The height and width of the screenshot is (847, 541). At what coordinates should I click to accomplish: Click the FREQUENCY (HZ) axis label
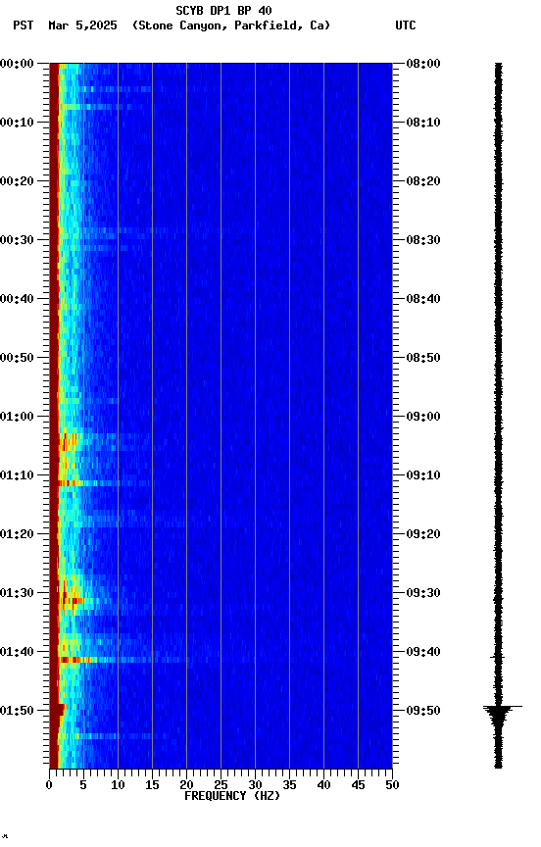tap(232, 796)
